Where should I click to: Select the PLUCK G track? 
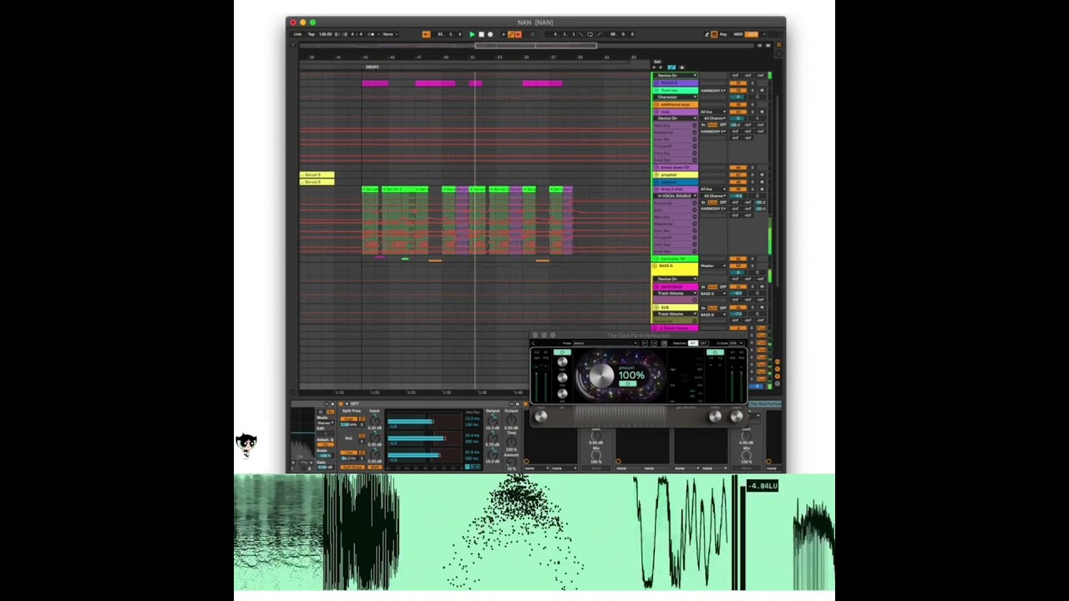676,83
